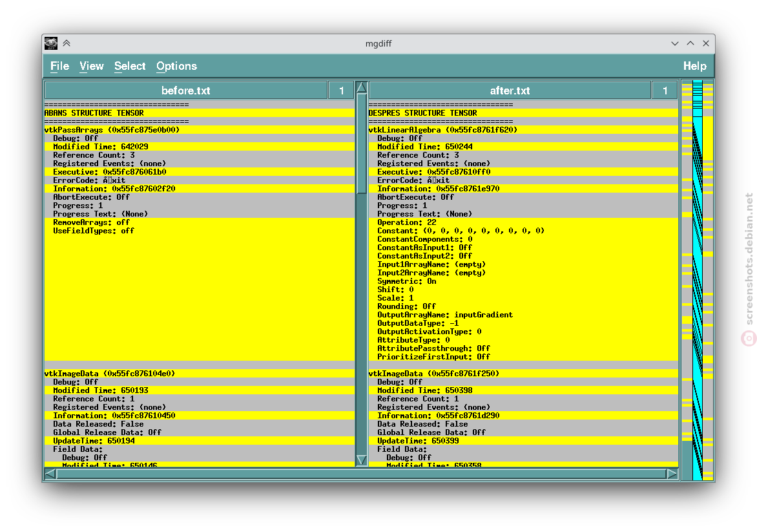Viewport: 757px width, 532px height.
Task: Select the 'vtkLinearAlgebra (0x55fc8761f620)' line
Action: coord(523,130)
